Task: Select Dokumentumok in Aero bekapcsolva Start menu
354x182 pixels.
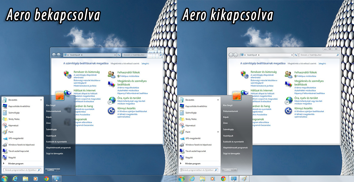Action: pos(53,111)
